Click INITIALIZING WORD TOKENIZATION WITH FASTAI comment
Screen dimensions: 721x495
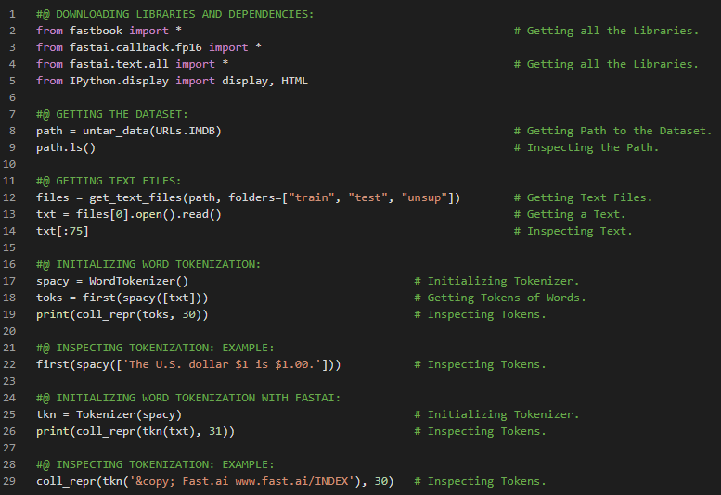(x=188, y=398)
